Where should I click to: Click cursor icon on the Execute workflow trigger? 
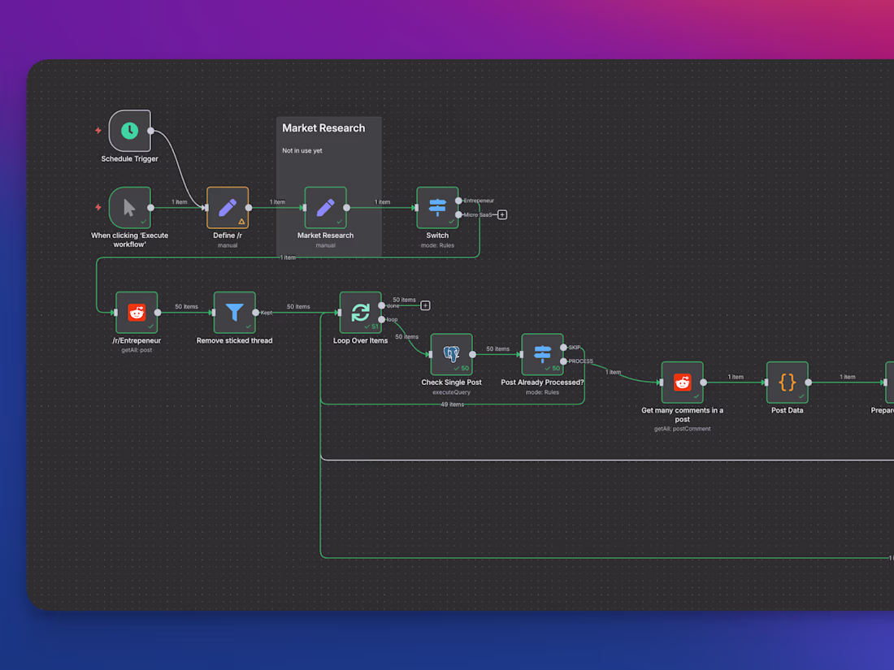click(130, 207)
